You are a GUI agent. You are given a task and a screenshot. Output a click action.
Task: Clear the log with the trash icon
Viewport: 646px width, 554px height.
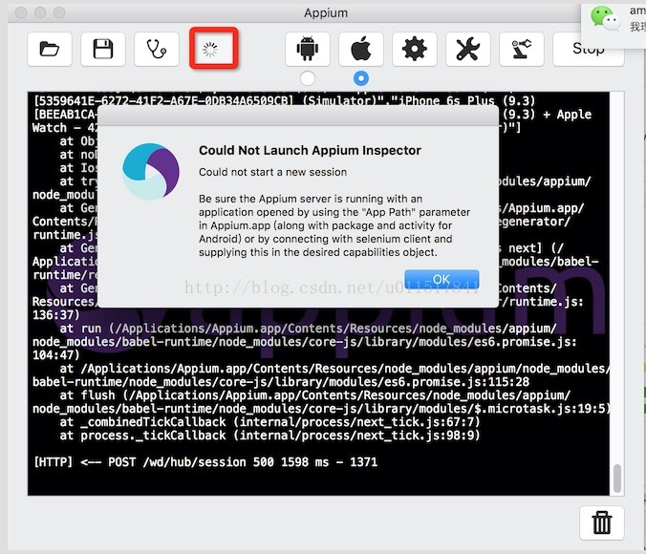pyautogui.click(x=601, y=522)
